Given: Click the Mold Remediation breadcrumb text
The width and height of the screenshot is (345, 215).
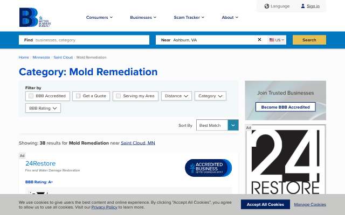Looking at the screenshot, I should coord(91,58).
